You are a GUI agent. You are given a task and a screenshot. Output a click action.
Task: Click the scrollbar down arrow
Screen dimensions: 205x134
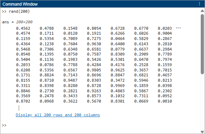[202, 132]
